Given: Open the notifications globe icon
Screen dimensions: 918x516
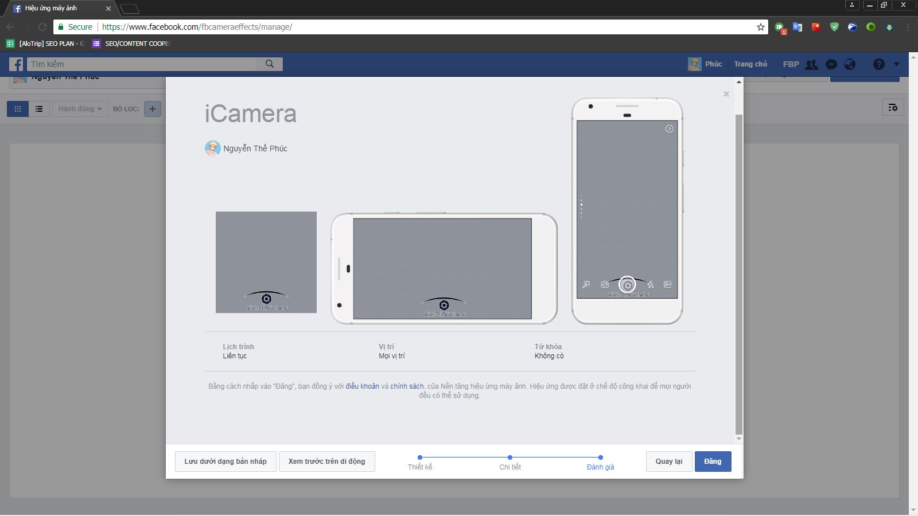Looking at the screenshot, I should click(x=850, y=64).
